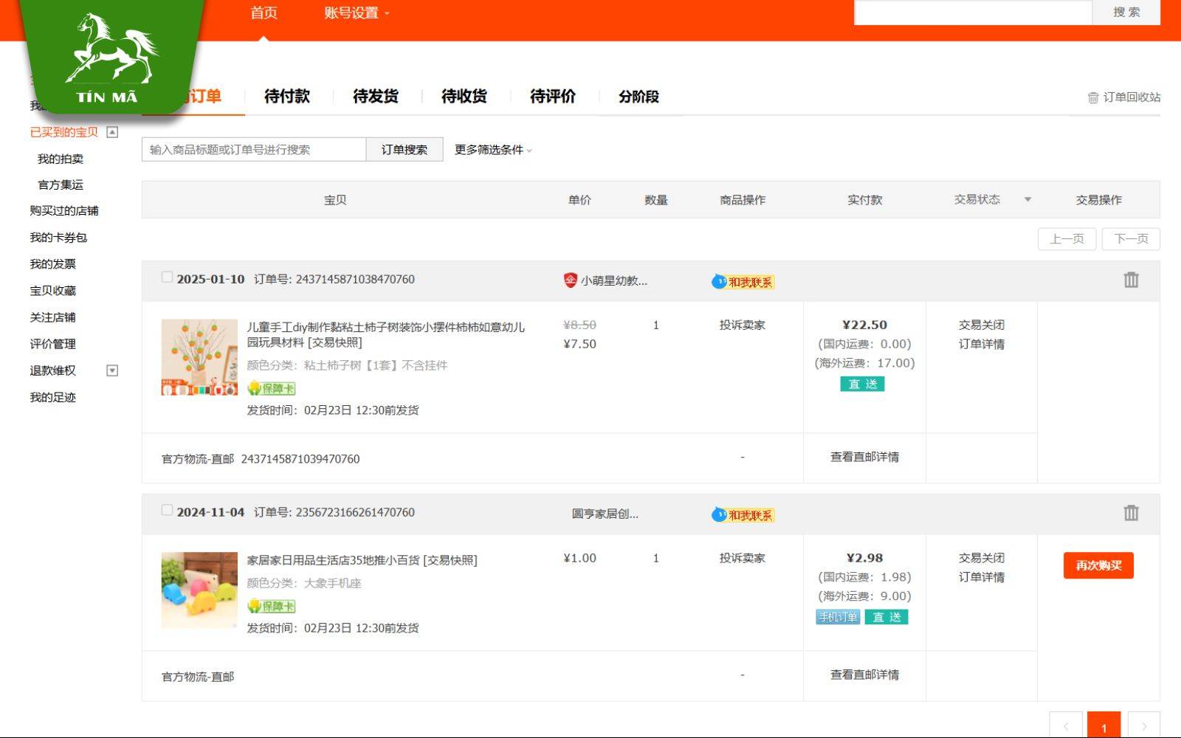Go to 首页 in top navigation
Viewport: 1181px width, 738px height.
pos(264,13)
